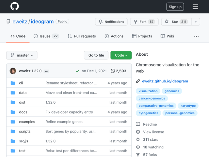Open the docs folder

coord(23,112)
